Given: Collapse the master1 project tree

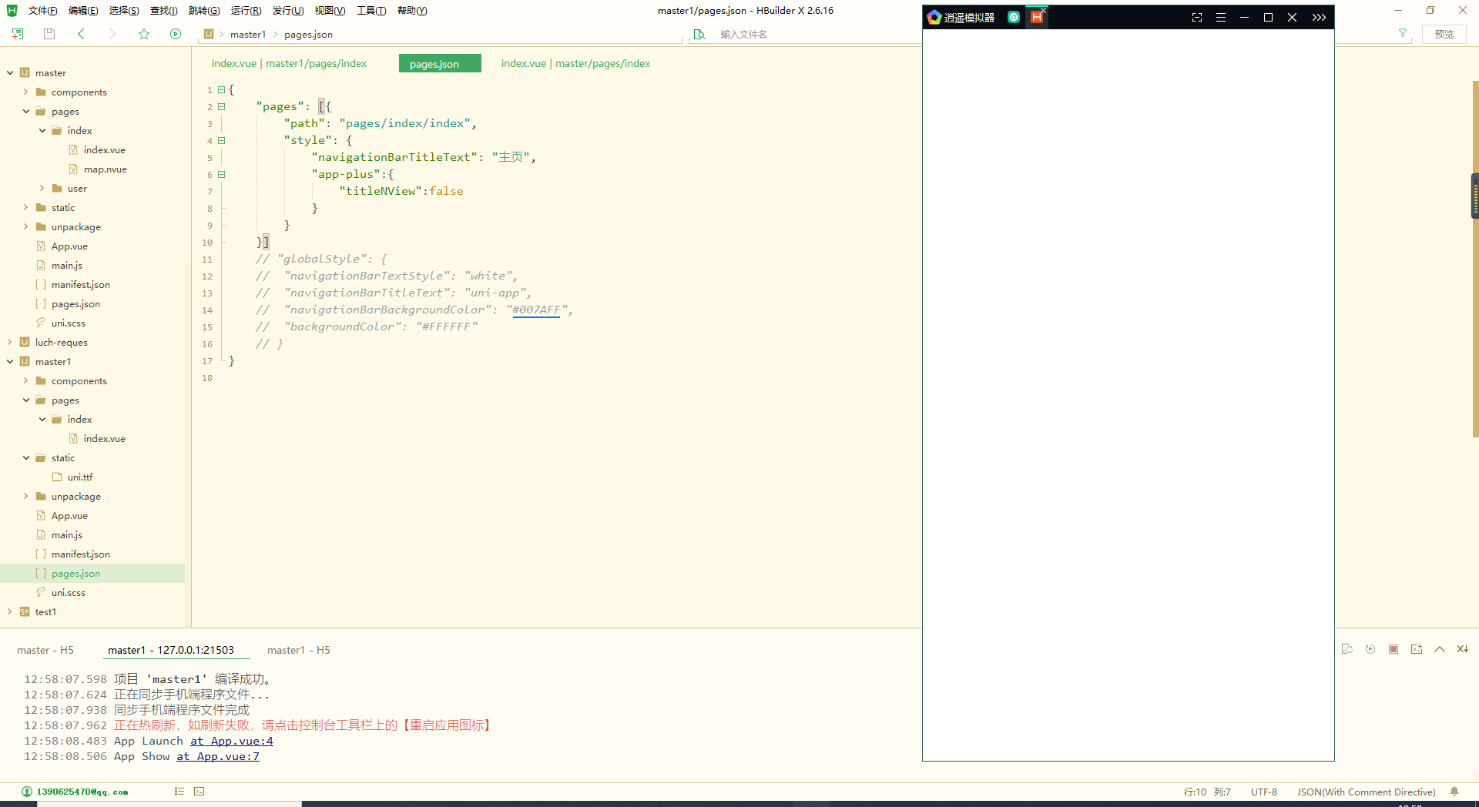Looking at the screenshot, I should tap(10, 361).
